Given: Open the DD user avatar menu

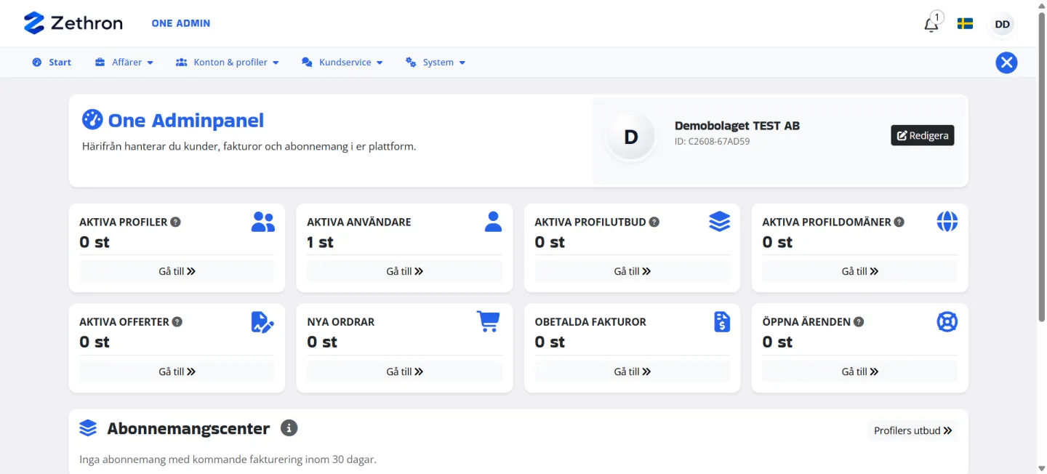Looking at the screenshot, I should [x=1002, y=24].
